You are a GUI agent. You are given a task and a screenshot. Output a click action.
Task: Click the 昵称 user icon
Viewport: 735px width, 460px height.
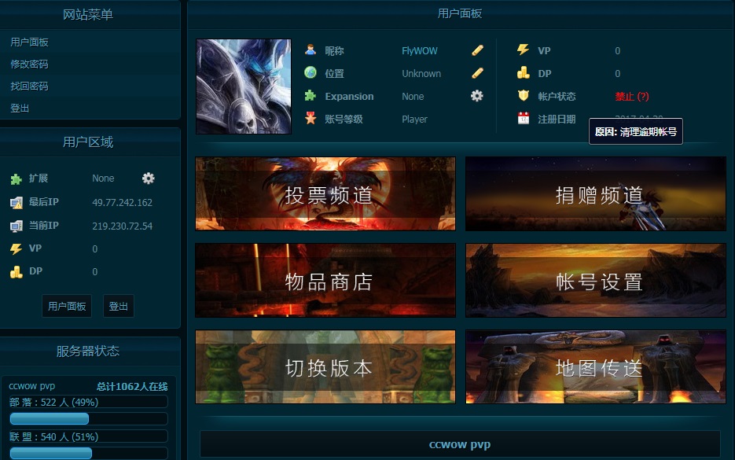311,50
